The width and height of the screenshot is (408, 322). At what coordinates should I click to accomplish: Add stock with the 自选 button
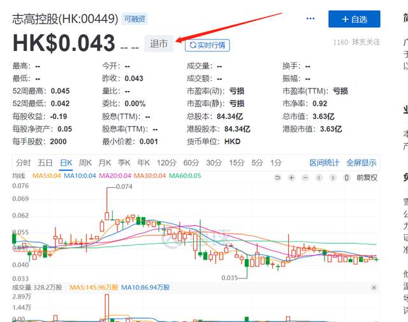[x=354, y=19]
